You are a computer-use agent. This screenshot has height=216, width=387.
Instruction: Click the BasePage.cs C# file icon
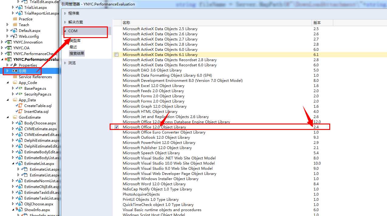[x=20, y=88]
